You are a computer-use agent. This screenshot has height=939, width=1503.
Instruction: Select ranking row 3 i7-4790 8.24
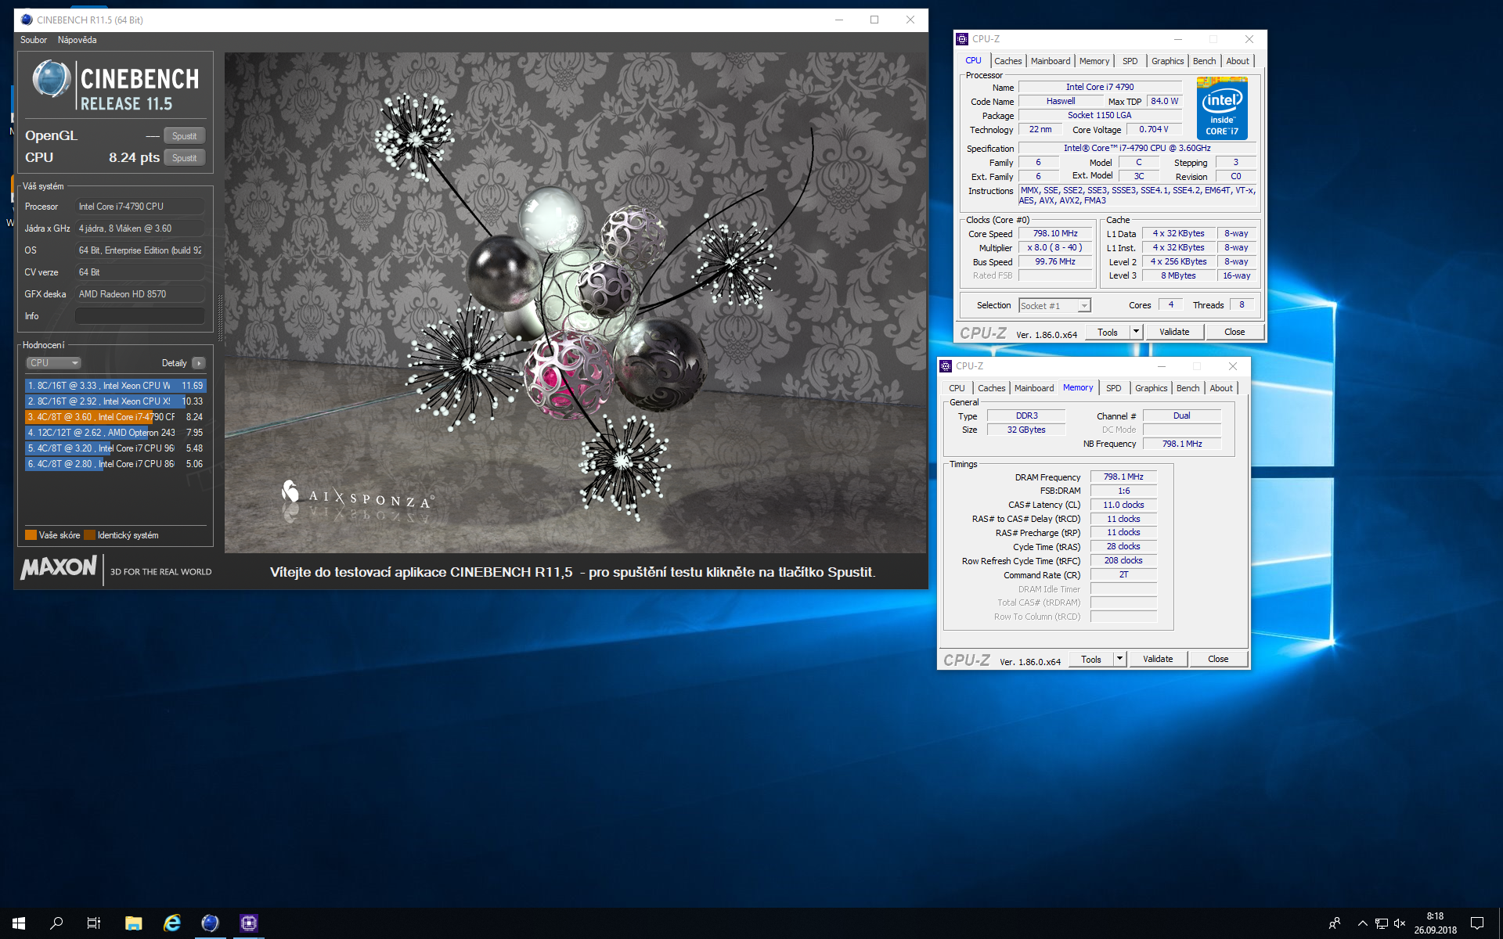[x=116, y=417]
